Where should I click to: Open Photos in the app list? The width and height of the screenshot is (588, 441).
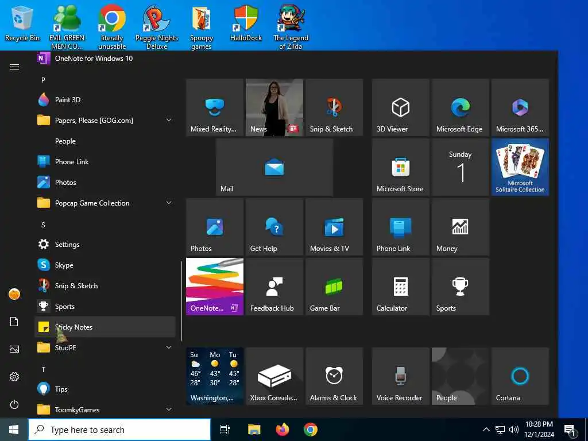[x=105, y=182]
